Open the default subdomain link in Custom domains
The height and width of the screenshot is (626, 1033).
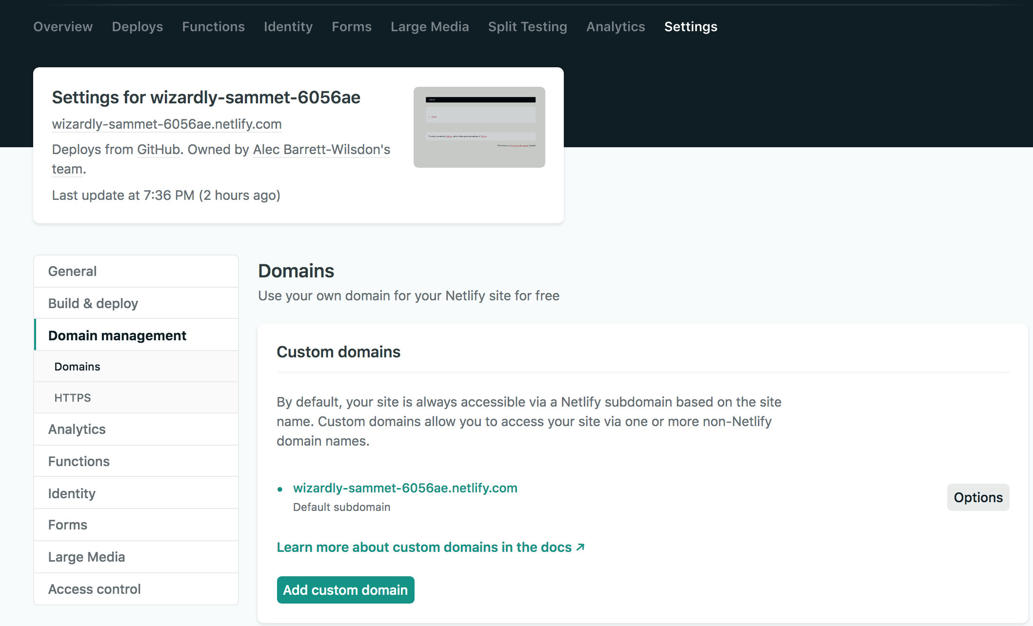coord(405,488)
